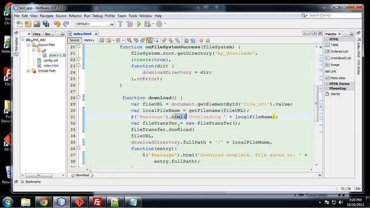Open the File menu
This screenshot has height=208, width=370.
17,16
